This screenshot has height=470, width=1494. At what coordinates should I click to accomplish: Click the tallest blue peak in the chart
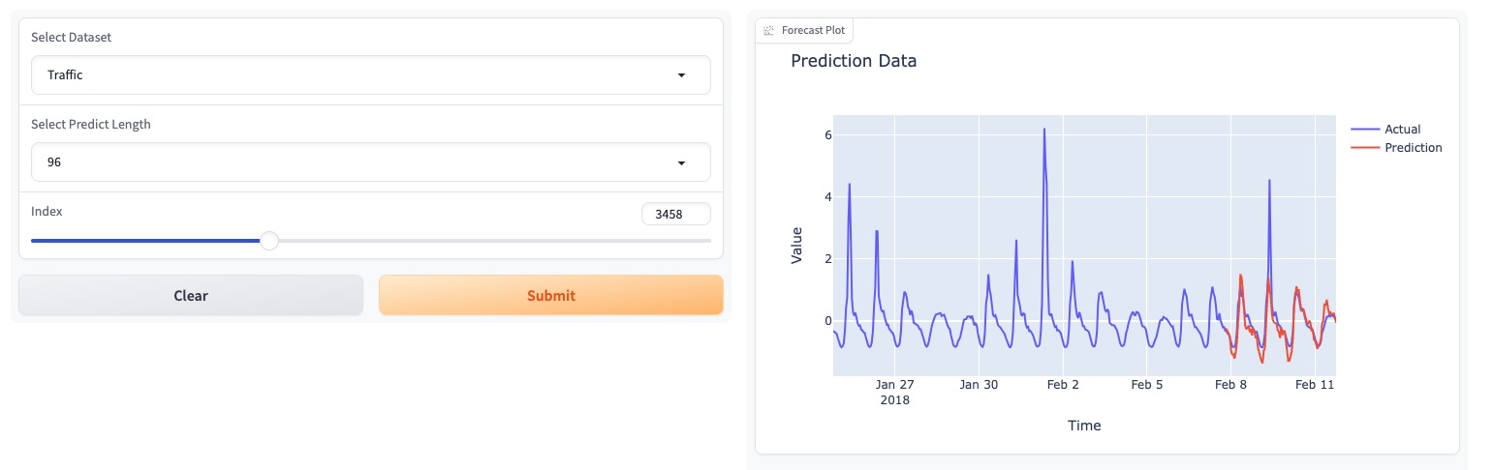click(1044, 130)
